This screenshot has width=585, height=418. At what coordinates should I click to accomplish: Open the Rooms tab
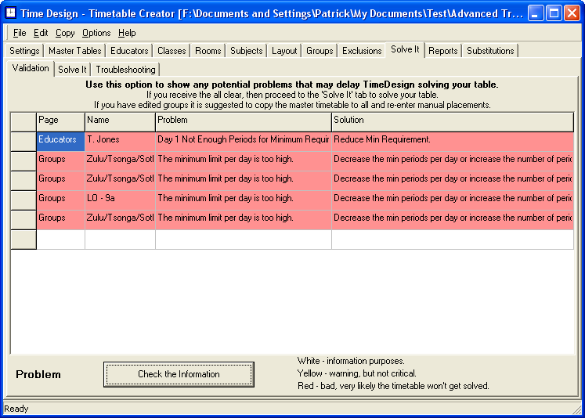click(x=208, y=51)
